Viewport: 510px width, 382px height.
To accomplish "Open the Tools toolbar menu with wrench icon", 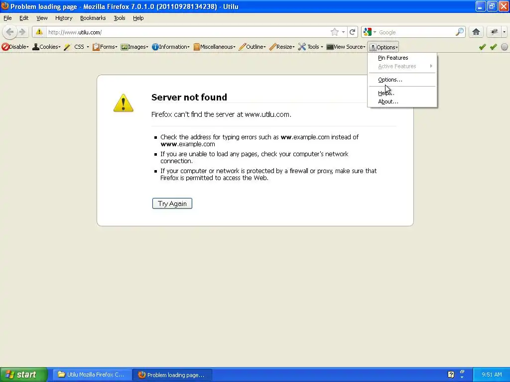I will coord(311,47).
